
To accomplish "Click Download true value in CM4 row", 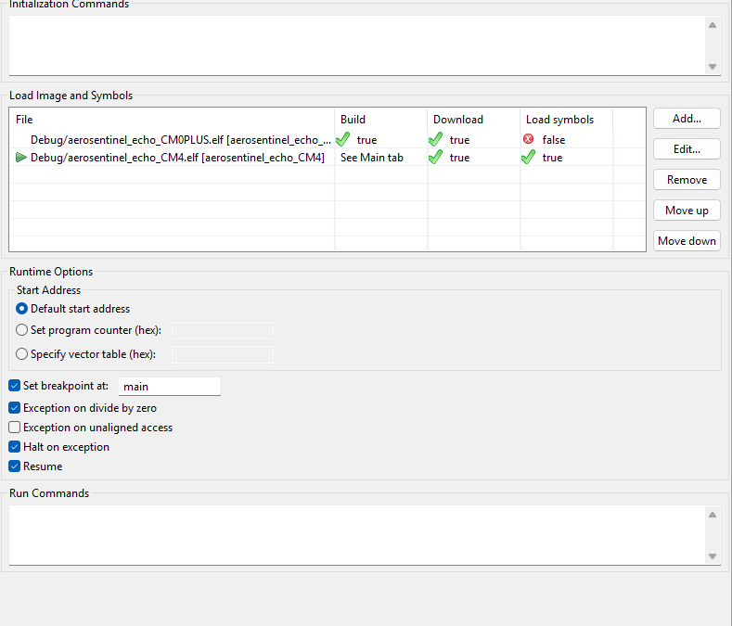I will click(459, 158).
